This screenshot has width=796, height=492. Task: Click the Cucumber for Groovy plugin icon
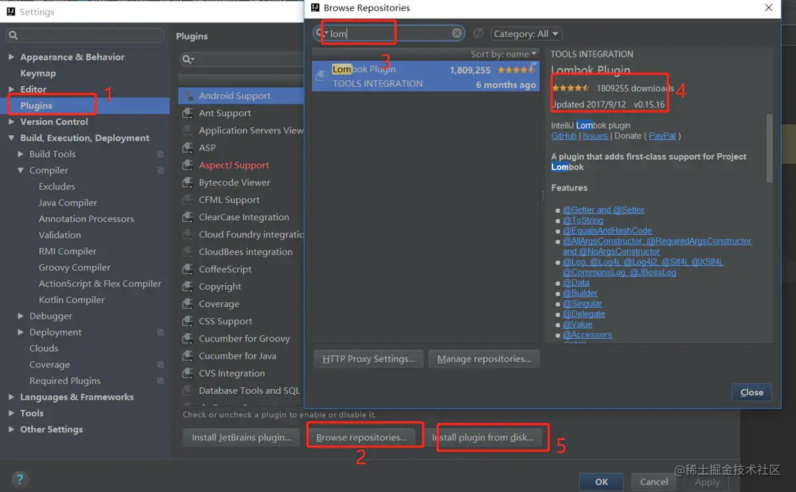(x=188, y=338)
